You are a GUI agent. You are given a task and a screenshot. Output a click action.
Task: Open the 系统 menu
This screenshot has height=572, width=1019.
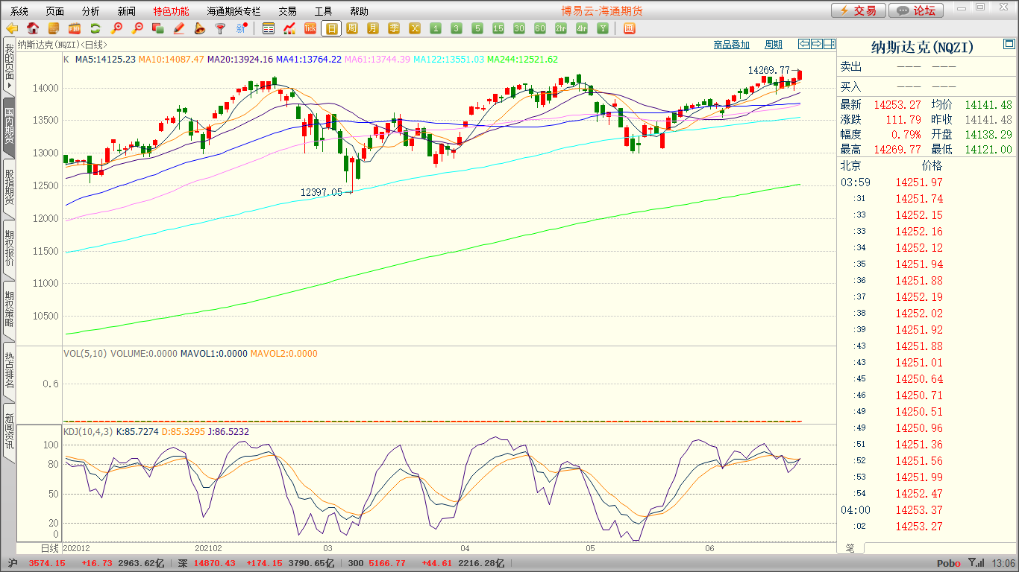[x=19, y=11]
